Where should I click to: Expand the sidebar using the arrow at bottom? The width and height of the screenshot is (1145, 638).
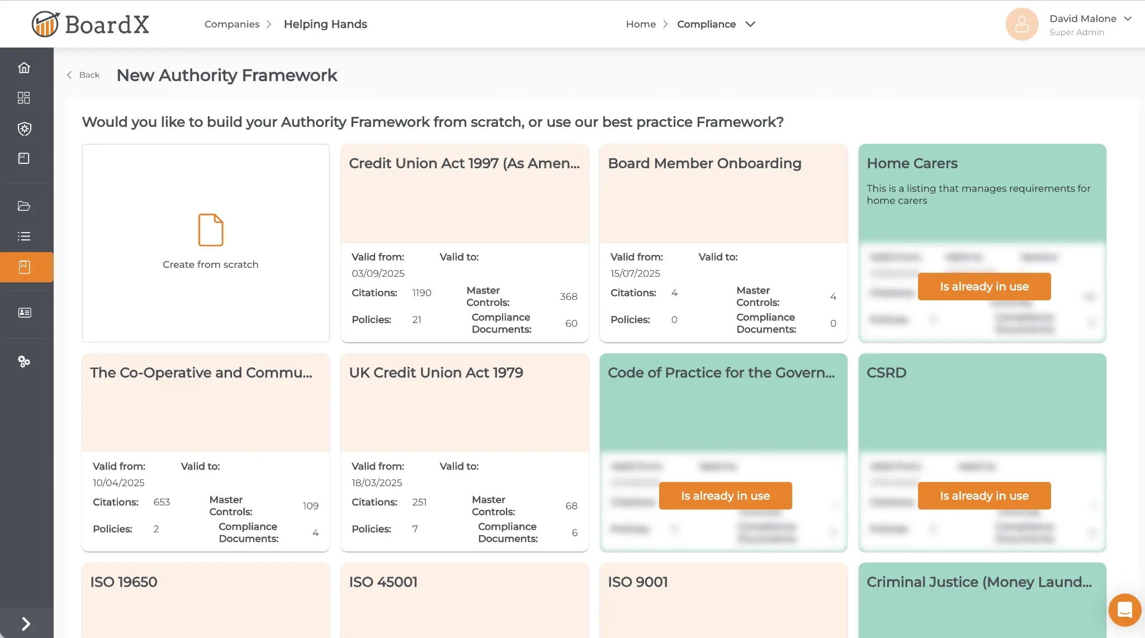25,623
